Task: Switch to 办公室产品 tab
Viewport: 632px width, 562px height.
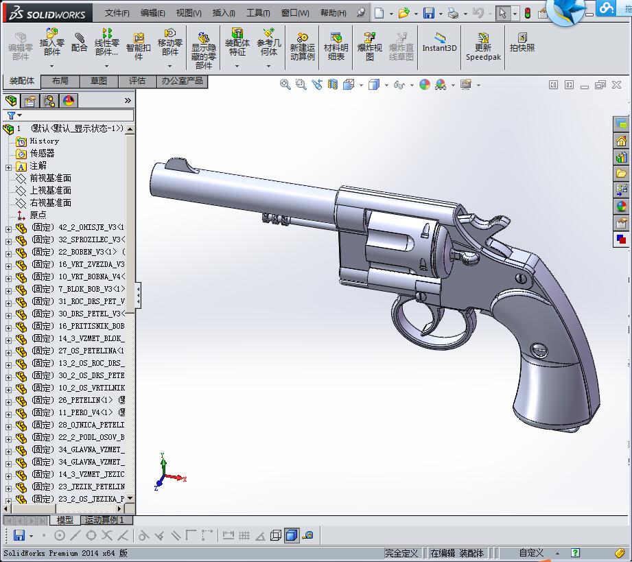Action: (x=182, y=81)
